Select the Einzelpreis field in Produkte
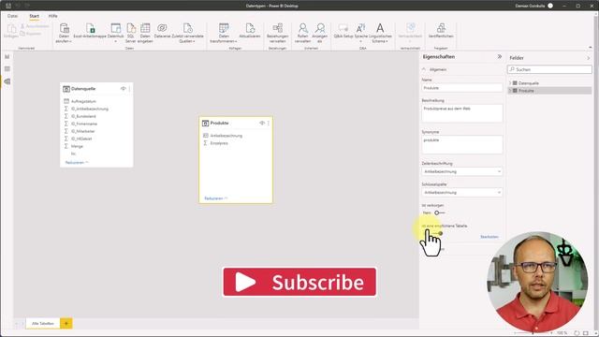Image resolution: width=599 pixels, height=337 pixels. (219, 143)
